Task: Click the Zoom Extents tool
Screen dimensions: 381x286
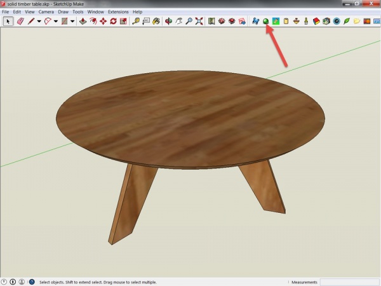Action: [x=199, y=21]
